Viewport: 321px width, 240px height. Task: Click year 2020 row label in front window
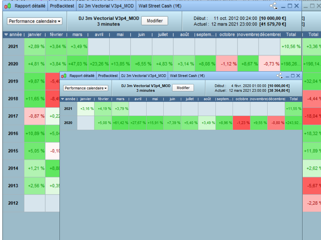click(x=68, y=123)
